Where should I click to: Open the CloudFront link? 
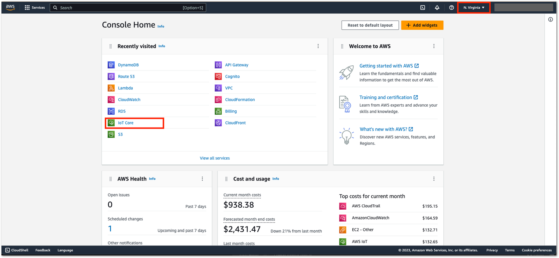(235, 123)
